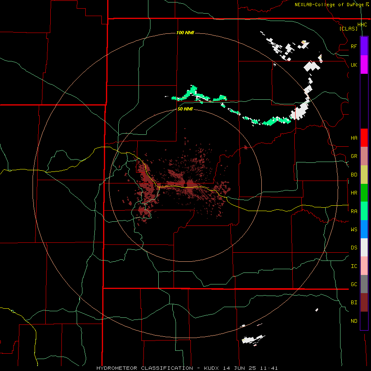Image resolution: width=371 pixels, height=371 pixels.
Task: Click the WS legend label
Action: pyautogui.click(x=354, y=230)
